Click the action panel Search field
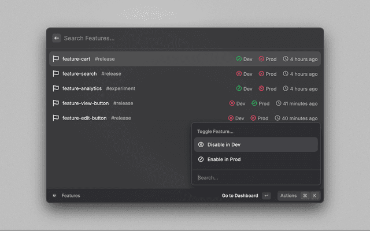This screenshot has width=370, height=231. pyautogui.click(x=256, y=178)
